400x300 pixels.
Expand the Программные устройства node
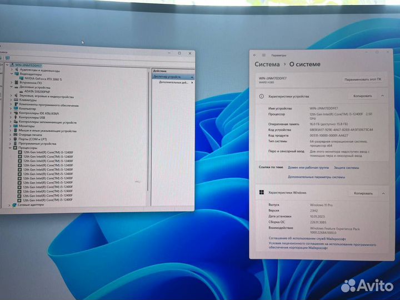pyautogui.click(x=10, y=143)
